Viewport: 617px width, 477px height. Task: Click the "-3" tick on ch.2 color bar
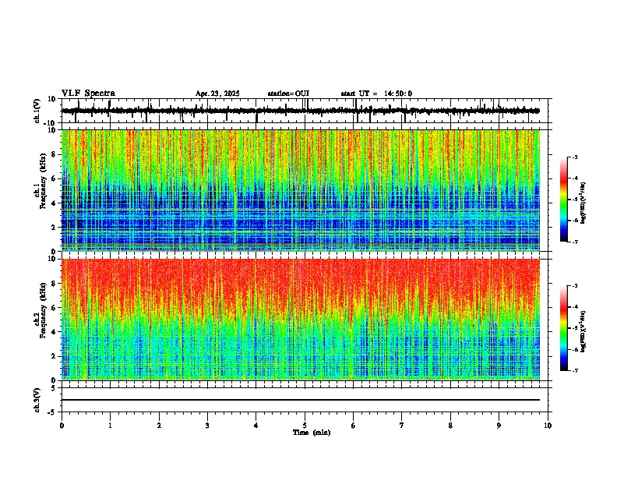[x=575, y=286]
